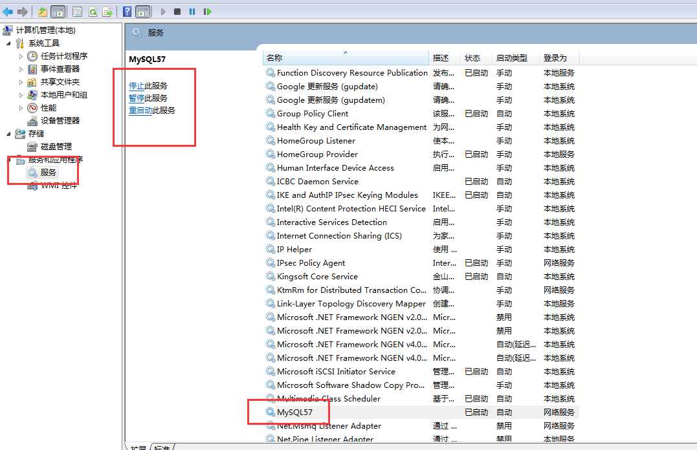Click the Refresh toolbar icon
The image size is (697, 450).
(93, 12)
